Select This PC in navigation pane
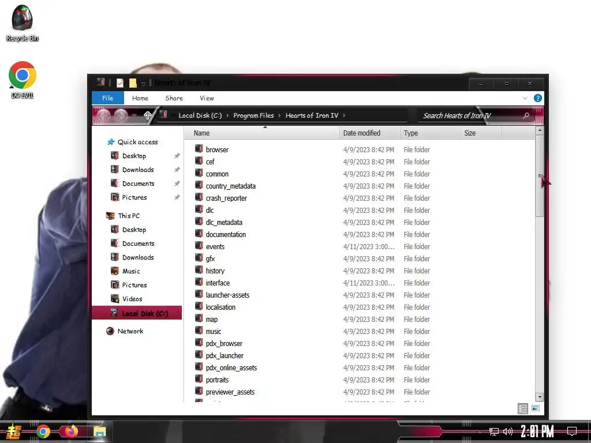This screenshot has height=443, width=591. [x=129, y=216]
